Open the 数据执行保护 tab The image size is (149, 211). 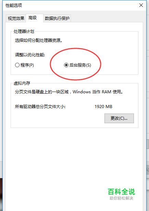(x=57, y=18)
